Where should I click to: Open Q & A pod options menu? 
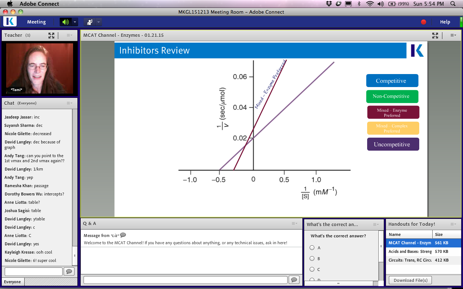point(295,224)
